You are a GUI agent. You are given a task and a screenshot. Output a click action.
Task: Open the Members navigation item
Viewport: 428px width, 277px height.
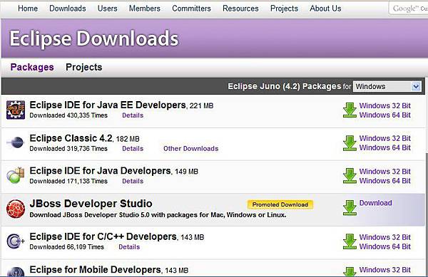[x=145, y=9]
